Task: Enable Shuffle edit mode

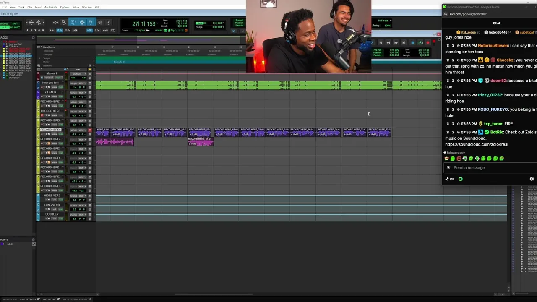Action: click(4, 24)
